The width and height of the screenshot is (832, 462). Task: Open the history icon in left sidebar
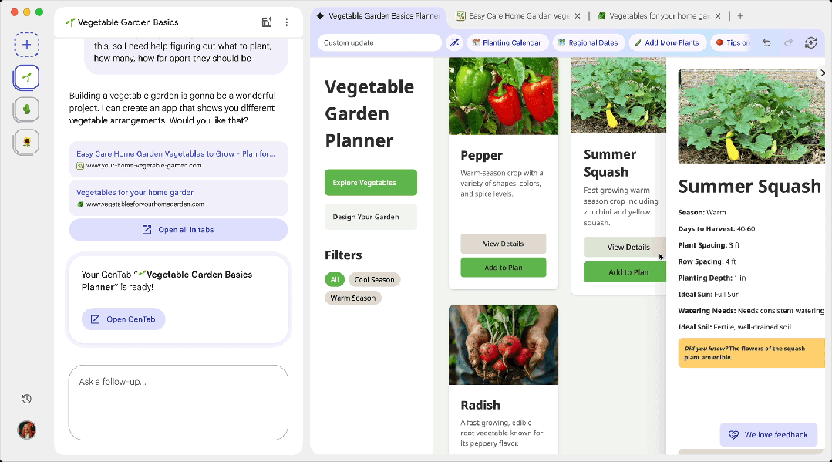pos(27,399)
